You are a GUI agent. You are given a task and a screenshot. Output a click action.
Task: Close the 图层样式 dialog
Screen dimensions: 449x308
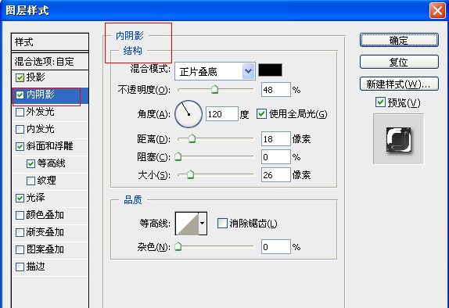[x=437, y=11]
